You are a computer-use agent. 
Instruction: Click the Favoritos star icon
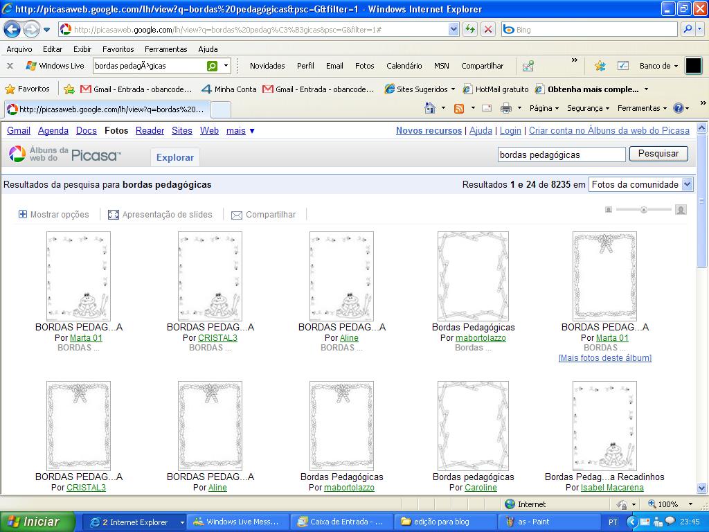[x=10, y=89]
